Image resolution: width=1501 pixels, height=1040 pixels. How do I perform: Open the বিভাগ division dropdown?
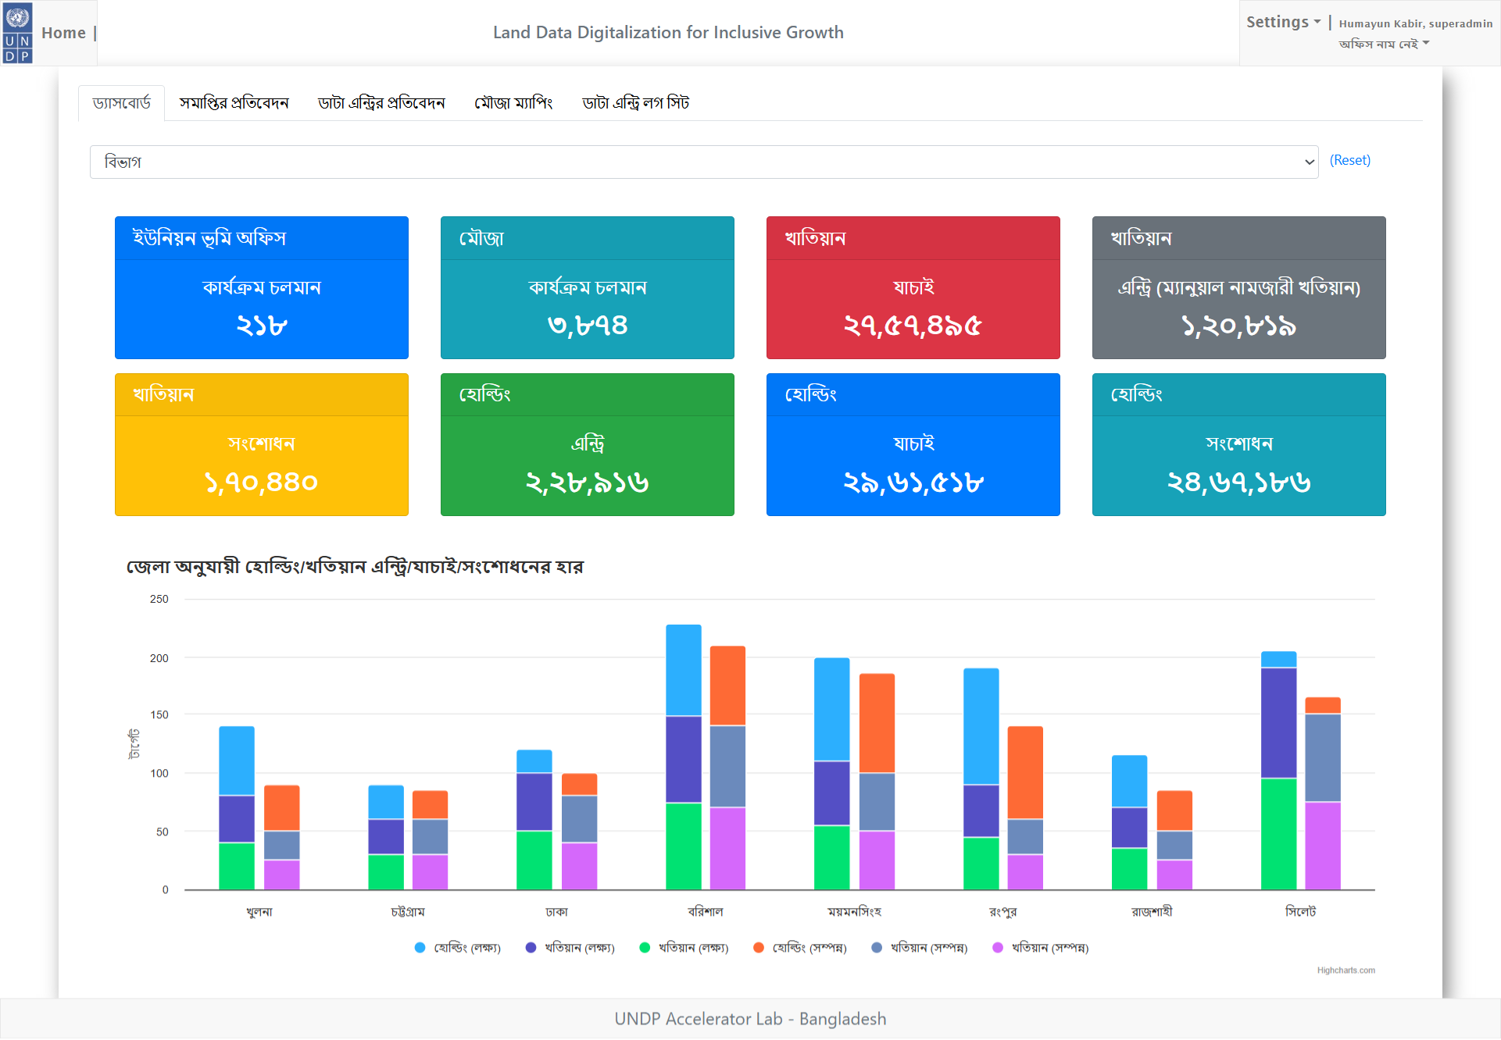tap(703, 162)
